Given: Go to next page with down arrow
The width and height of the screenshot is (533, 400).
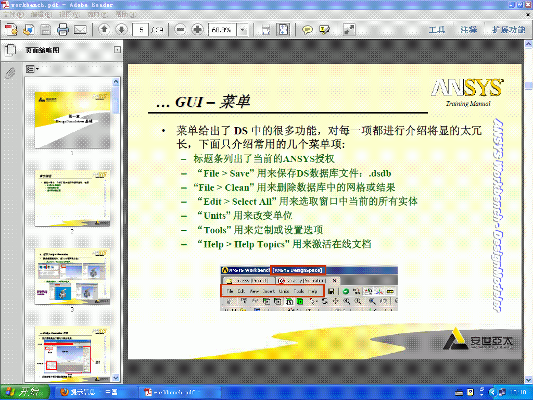Looking at the screenshot, I should (x=121, y=30).
